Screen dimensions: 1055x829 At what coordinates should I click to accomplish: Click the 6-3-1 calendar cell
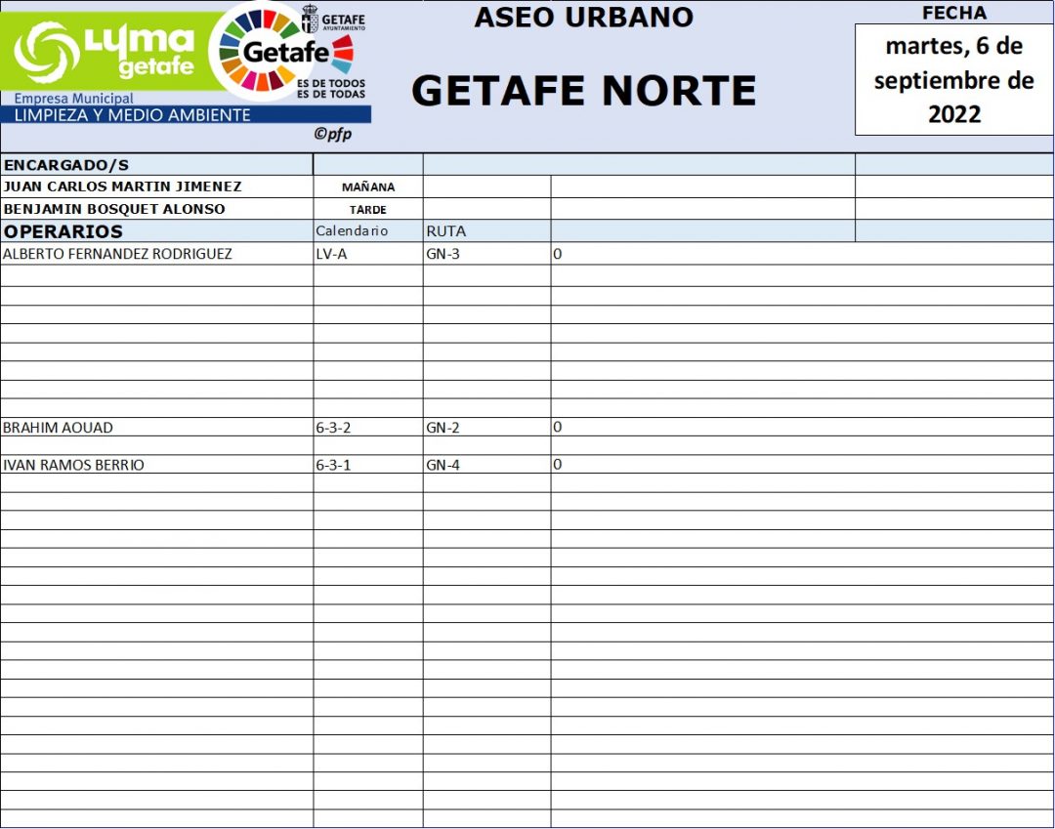pyautogui.click(x=333, y=465)
